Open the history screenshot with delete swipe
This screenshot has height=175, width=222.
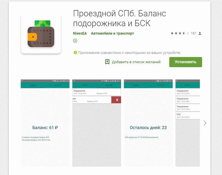[97, 123]
